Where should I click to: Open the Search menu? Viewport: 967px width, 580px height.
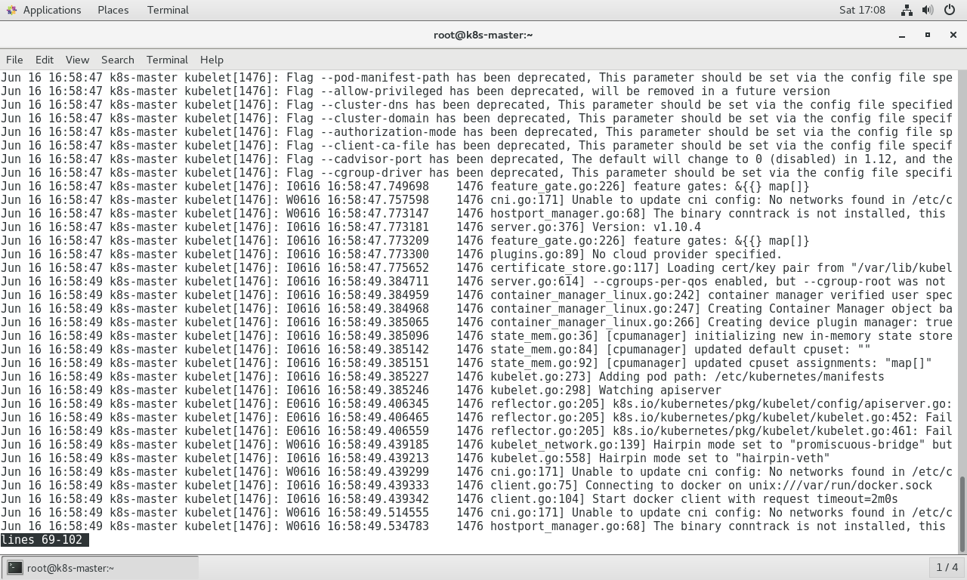(117, 60)
